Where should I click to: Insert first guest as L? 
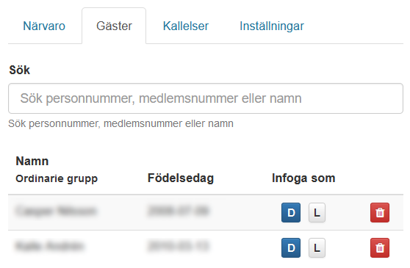317,212
